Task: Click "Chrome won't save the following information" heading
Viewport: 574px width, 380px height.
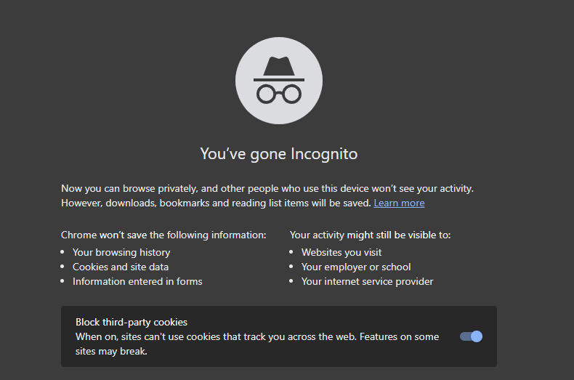Action: [163, 235]
